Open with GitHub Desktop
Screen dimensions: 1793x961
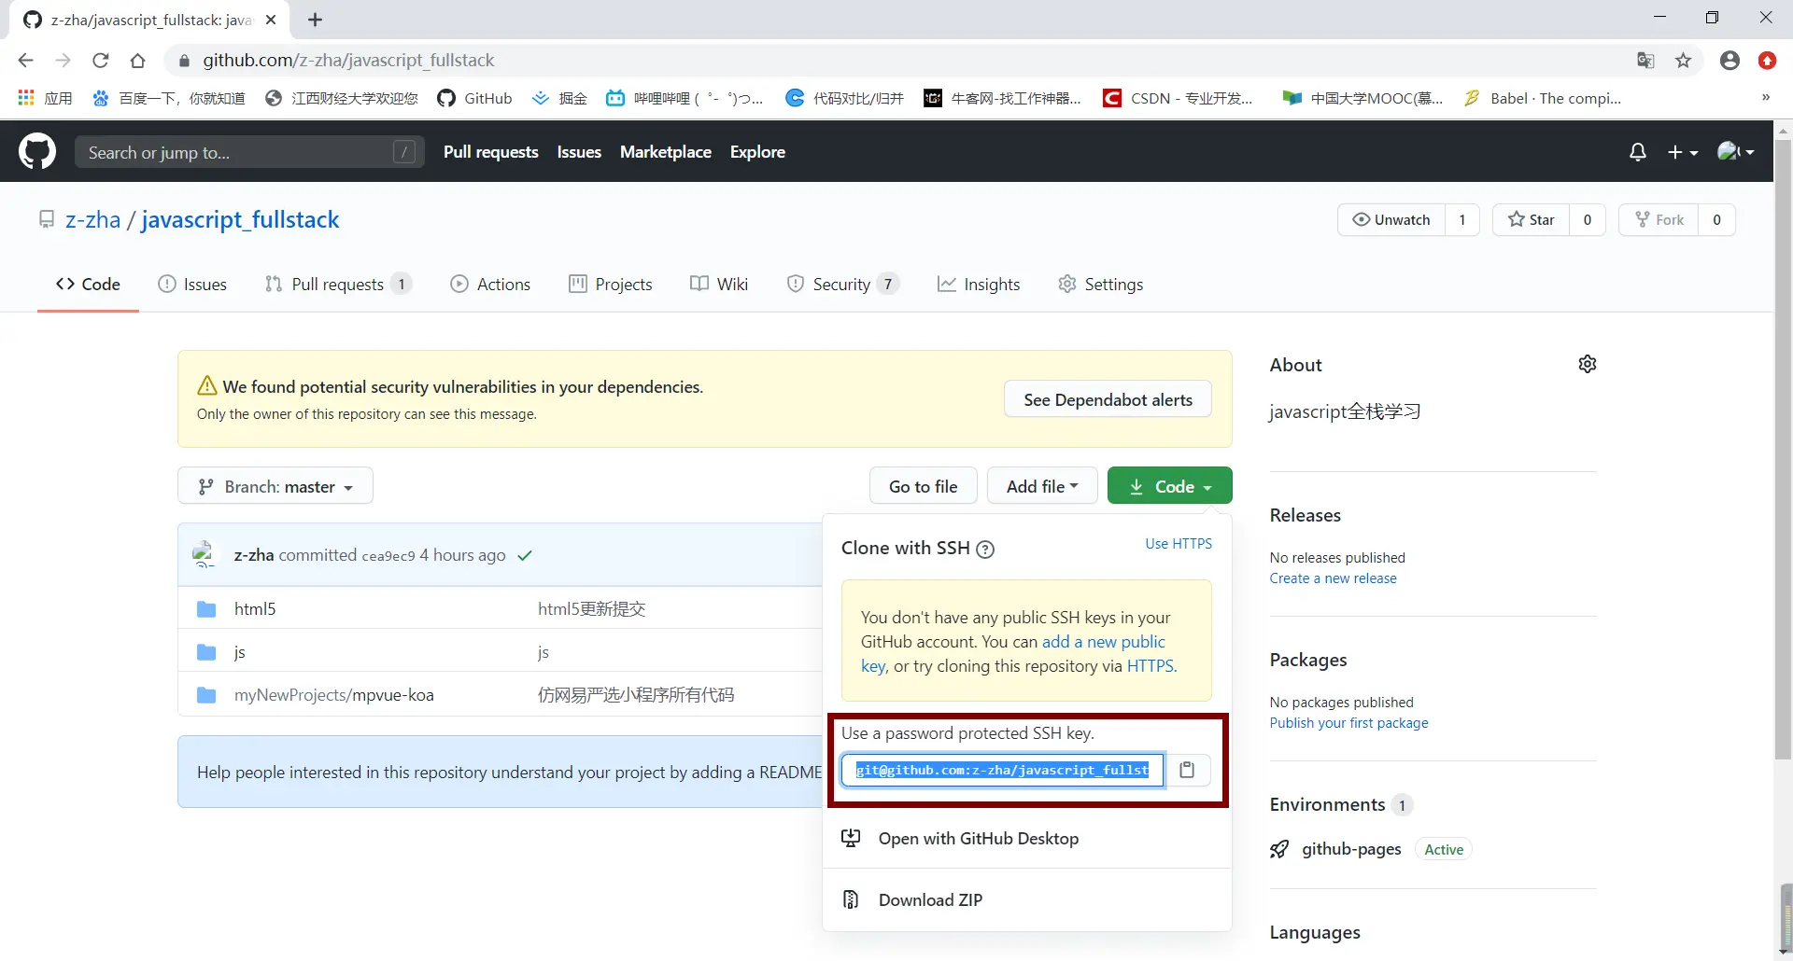pyautogui.click(x=979, y=839)
